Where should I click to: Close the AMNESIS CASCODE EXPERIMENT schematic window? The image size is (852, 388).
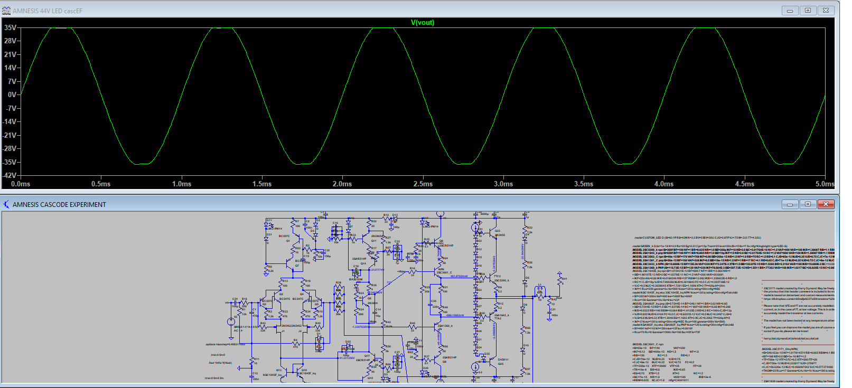click(x=826, y=204)
